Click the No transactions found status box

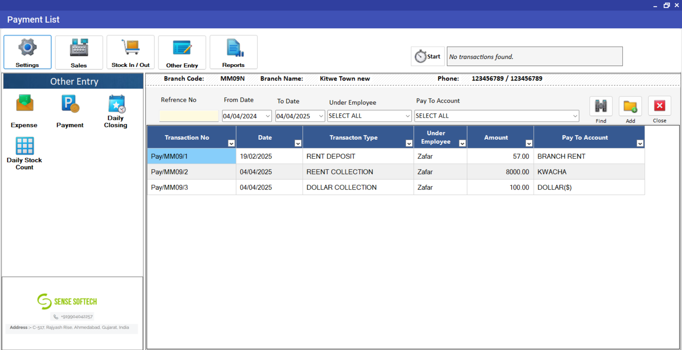pos(535,56)
